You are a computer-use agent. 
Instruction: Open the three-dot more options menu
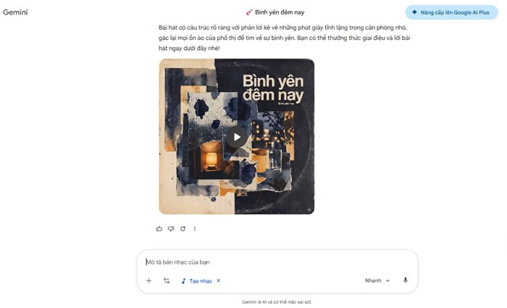[x=195, y=229]
